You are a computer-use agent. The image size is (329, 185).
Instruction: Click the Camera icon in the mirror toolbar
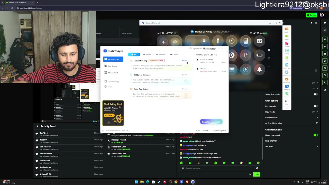coord(287,94)
